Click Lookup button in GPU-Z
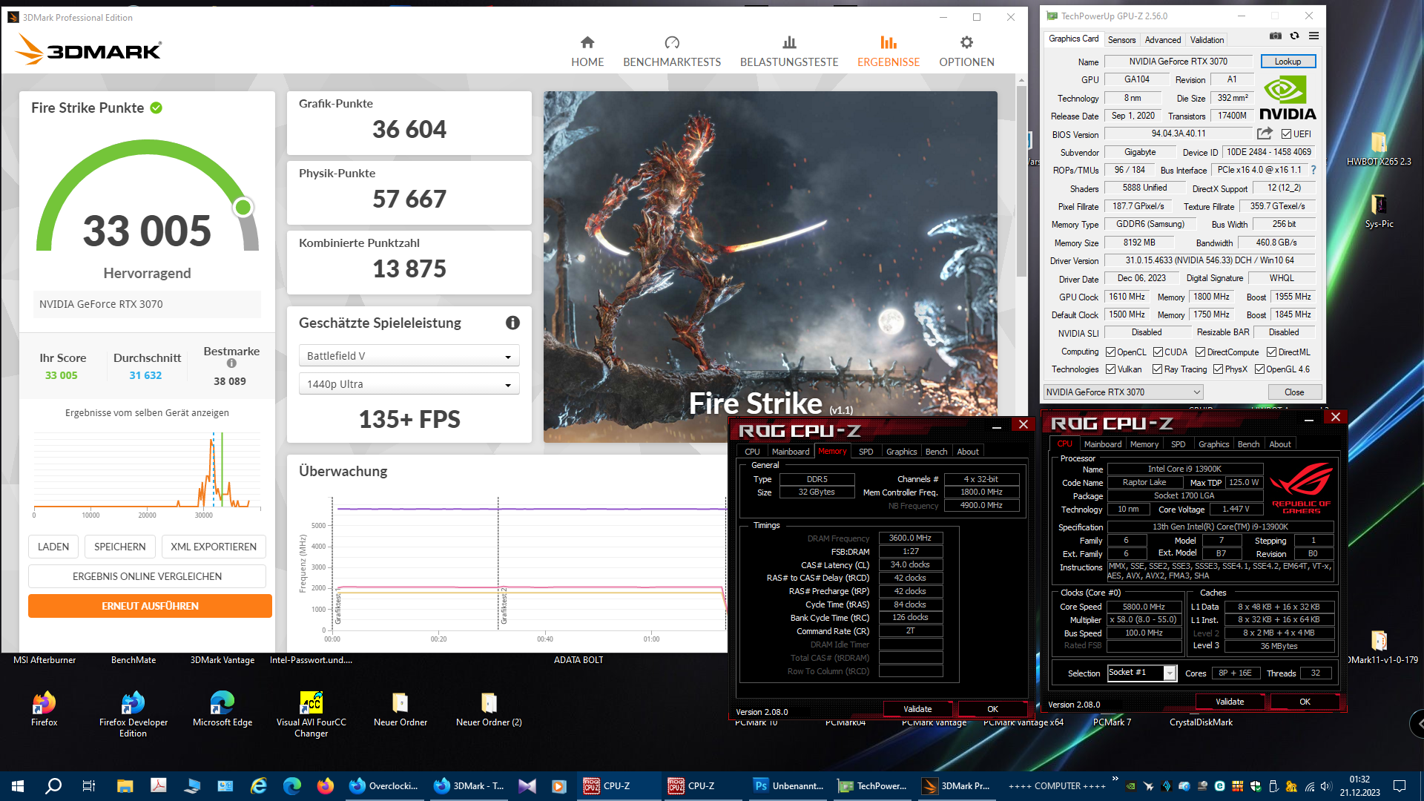 pyautogui.click(x=1288, y=62)
